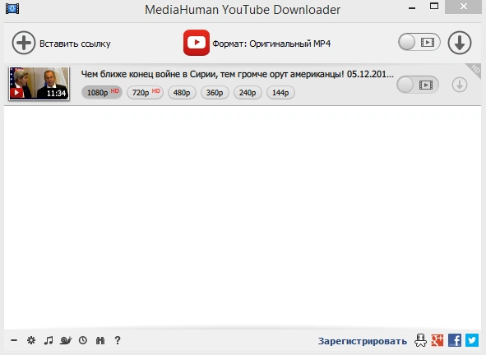
Task: Click the Paste link plus icon
Action: click(x=24, y=43)
